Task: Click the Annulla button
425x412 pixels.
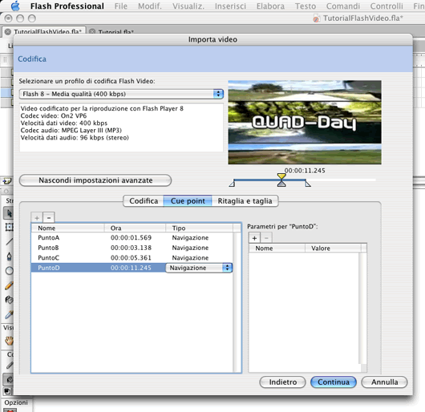Action: pyautogui.click(x=384, y=382)
